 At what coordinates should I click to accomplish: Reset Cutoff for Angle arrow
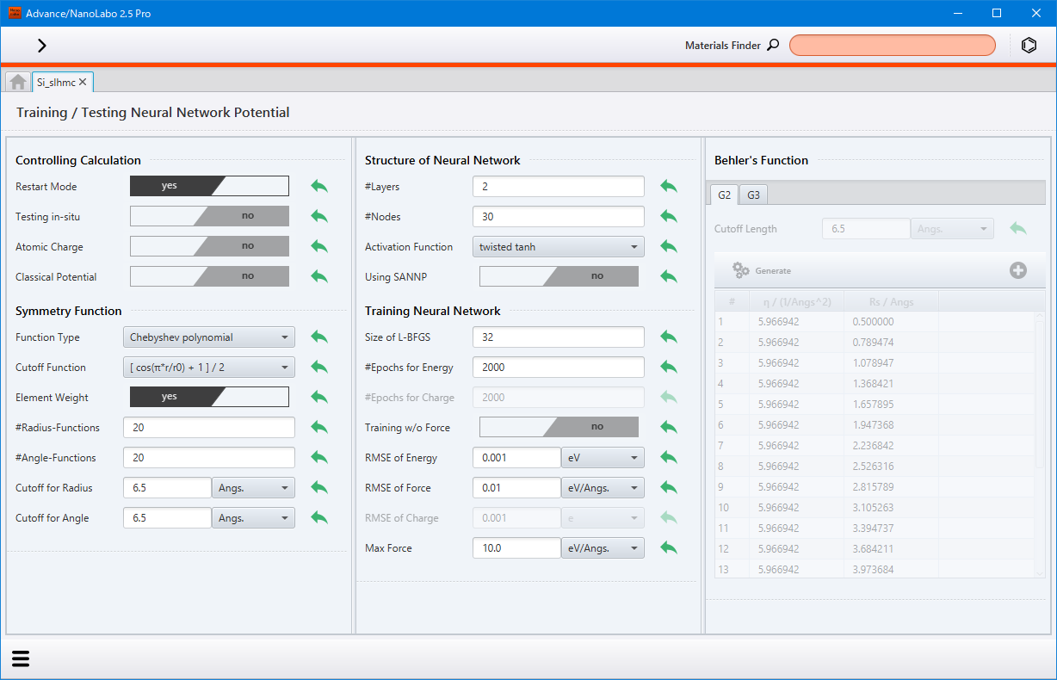319,517
